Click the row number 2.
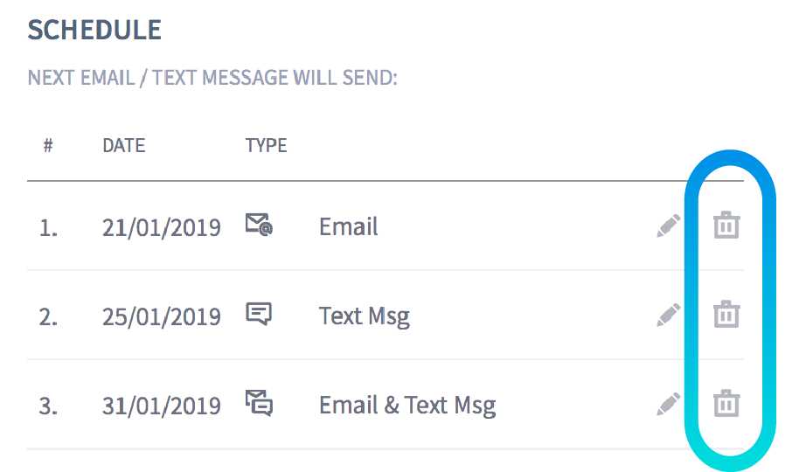This screenshot has height=472, width=806. [48, 316]
